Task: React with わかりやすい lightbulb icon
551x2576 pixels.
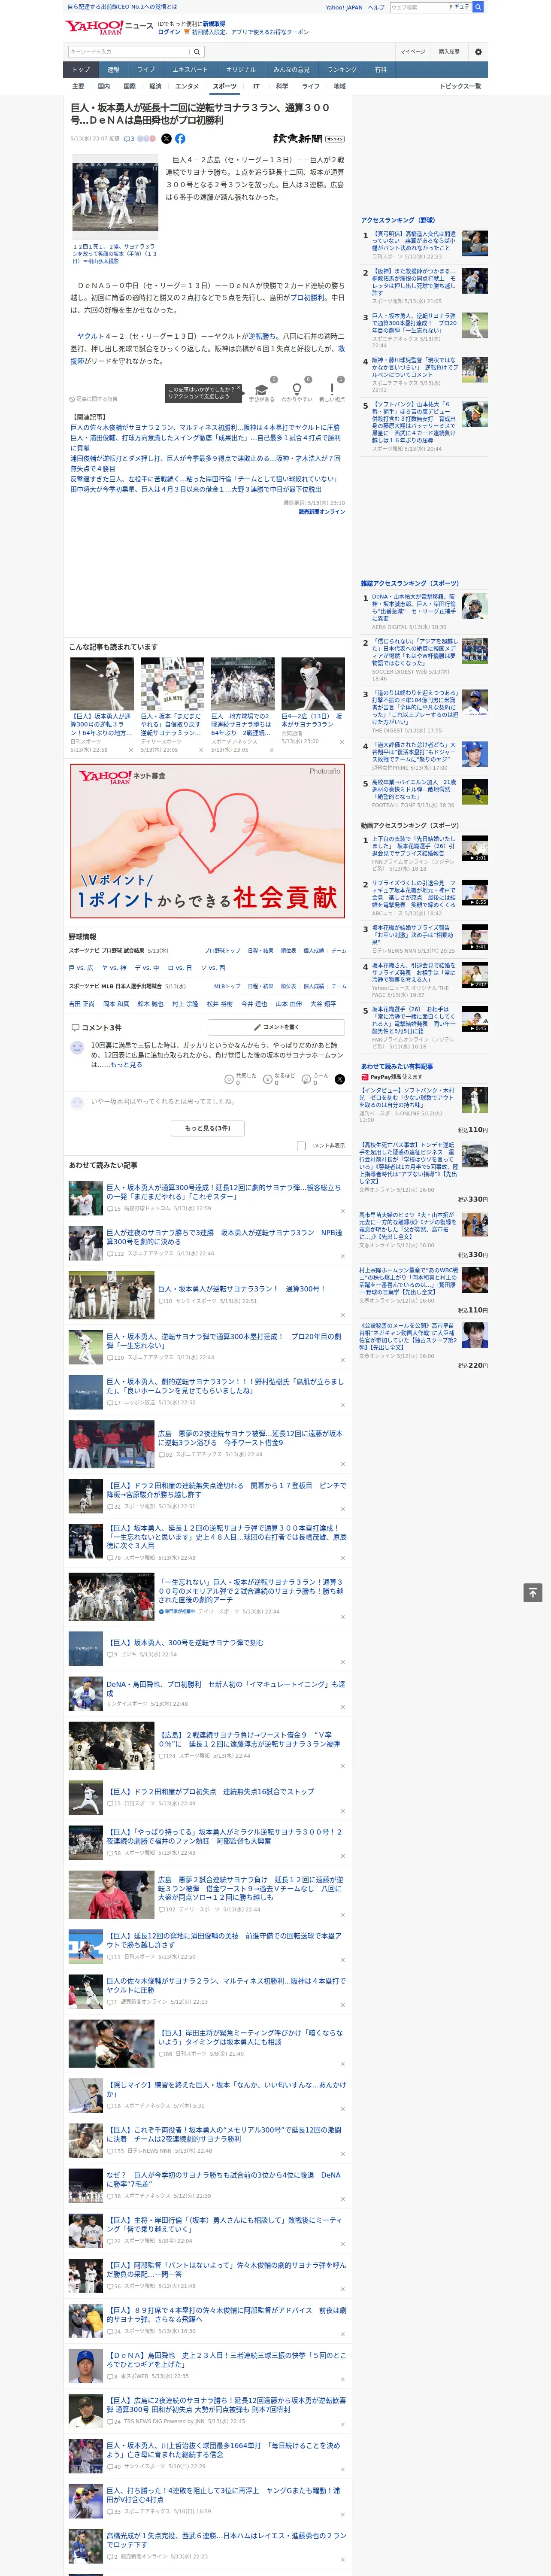Action: coord(296,389)
